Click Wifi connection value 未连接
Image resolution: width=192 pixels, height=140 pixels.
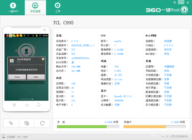click(x=168, y=41)
